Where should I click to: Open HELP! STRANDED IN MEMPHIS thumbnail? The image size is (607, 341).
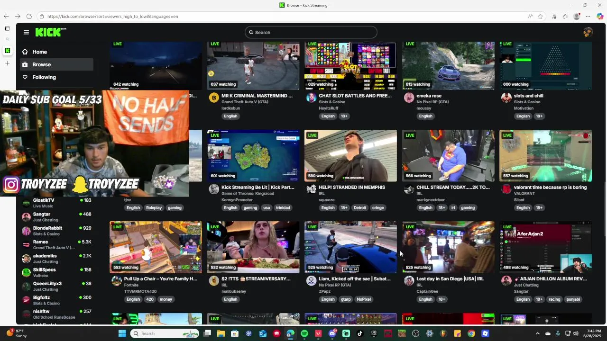point(350,156)
